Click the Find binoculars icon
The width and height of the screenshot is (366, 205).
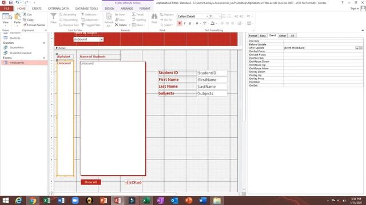click(154, 18)
